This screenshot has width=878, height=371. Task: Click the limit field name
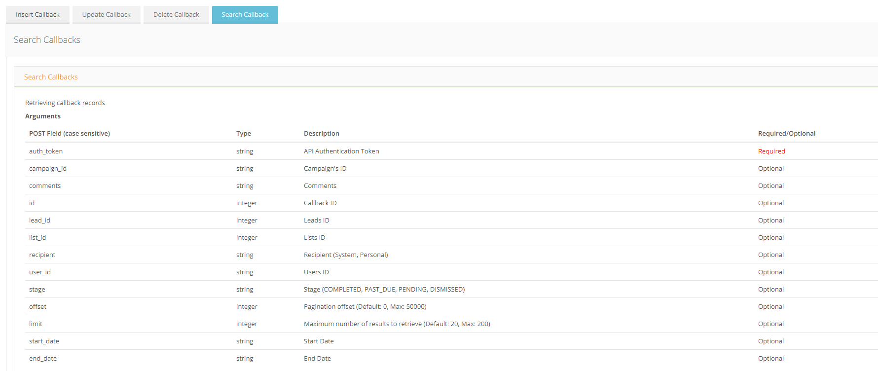click(36, 324)
